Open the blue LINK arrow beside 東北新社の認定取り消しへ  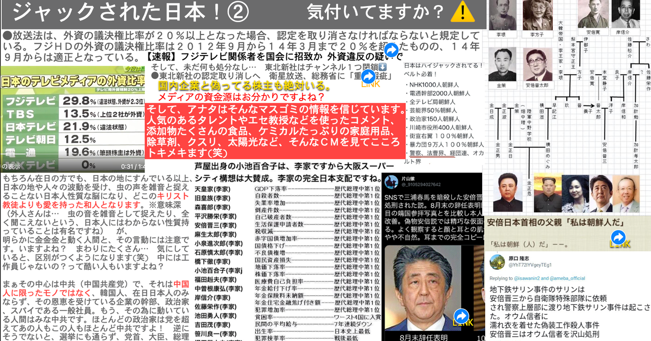(368, 77)
